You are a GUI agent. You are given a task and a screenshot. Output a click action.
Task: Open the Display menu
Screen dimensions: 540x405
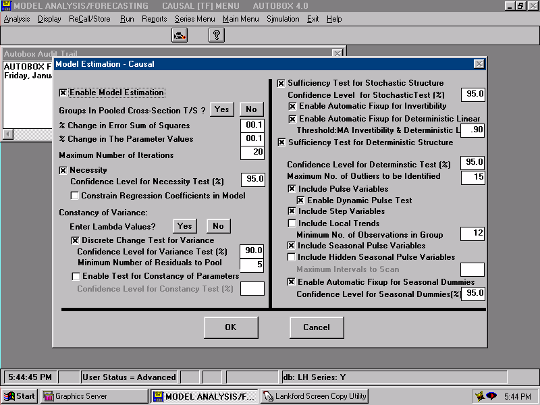pos(49,19)
